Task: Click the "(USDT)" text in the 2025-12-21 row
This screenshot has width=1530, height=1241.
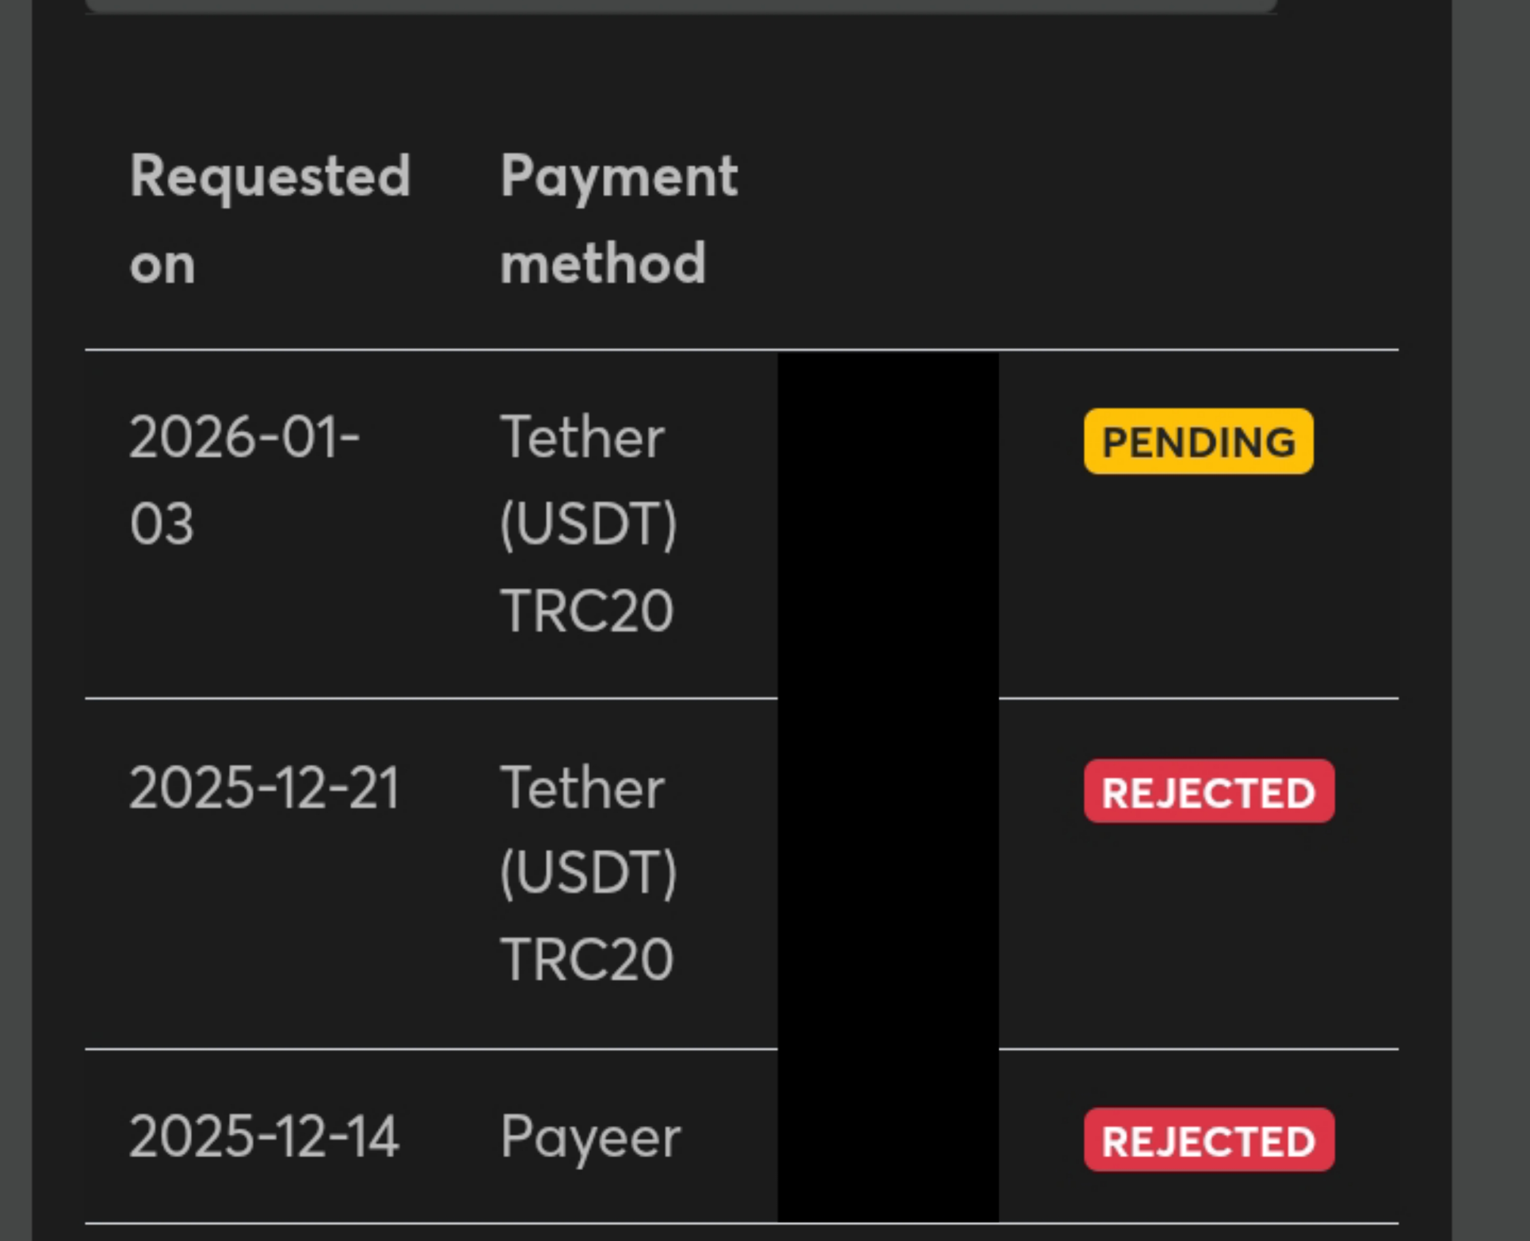Action: 588,873
